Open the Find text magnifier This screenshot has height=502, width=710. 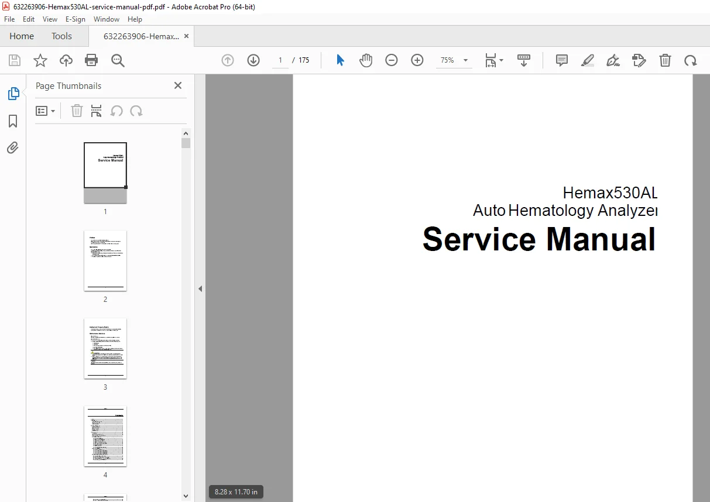tap(118, 60)
